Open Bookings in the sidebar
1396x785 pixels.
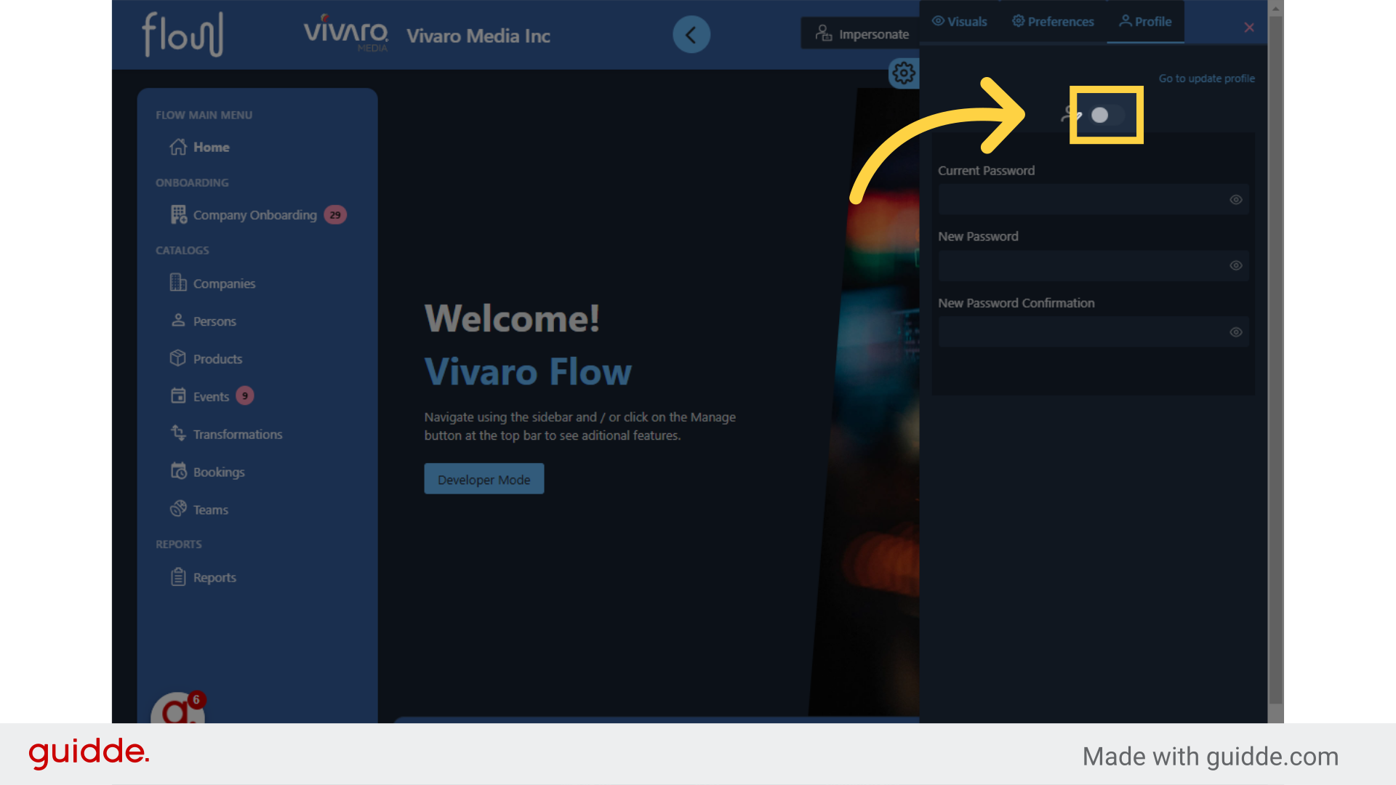(218, 472)
